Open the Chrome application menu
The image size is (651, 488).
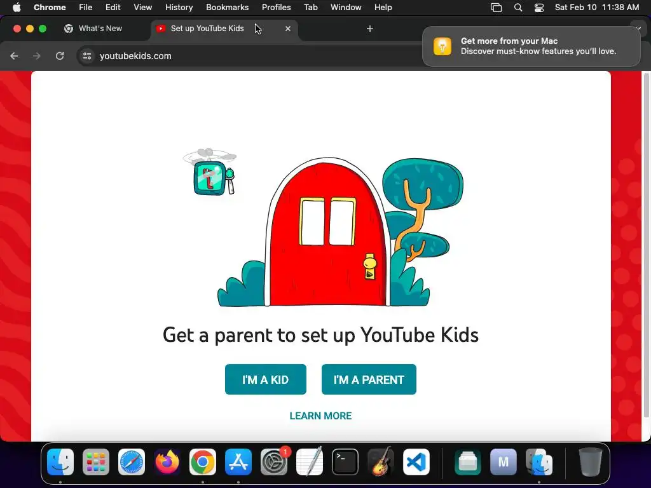click(x=50, y=7)
